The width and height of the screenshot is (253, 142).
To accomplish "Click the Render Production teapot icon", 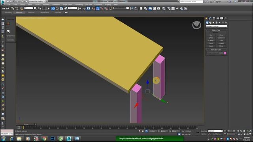I will [x=181, y=8].
